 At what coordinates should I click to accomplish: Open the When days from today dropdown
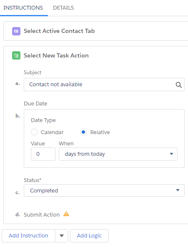pyautogui.click(x=118, y=154)
